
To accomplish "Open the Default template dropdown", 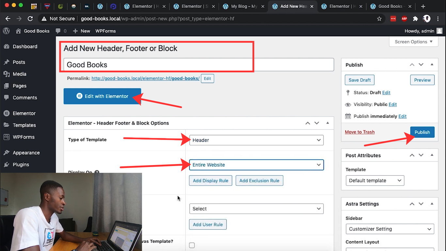I will tap(375, 180).
